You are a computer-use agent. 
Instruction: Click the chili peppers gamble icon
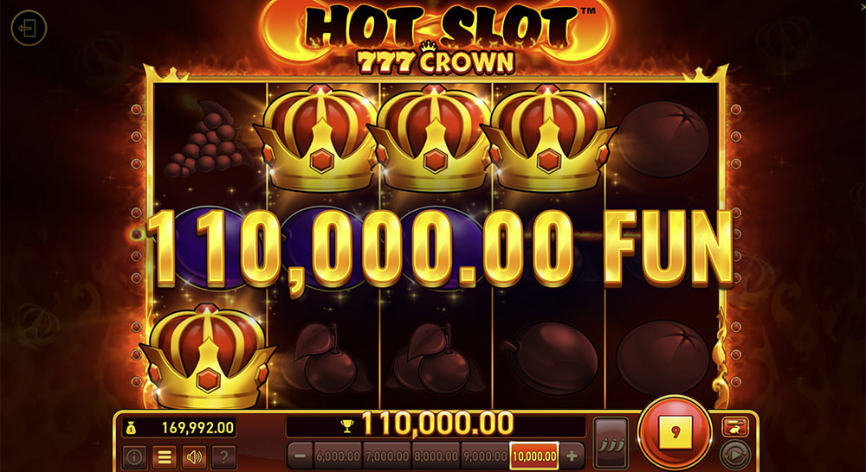611,443
